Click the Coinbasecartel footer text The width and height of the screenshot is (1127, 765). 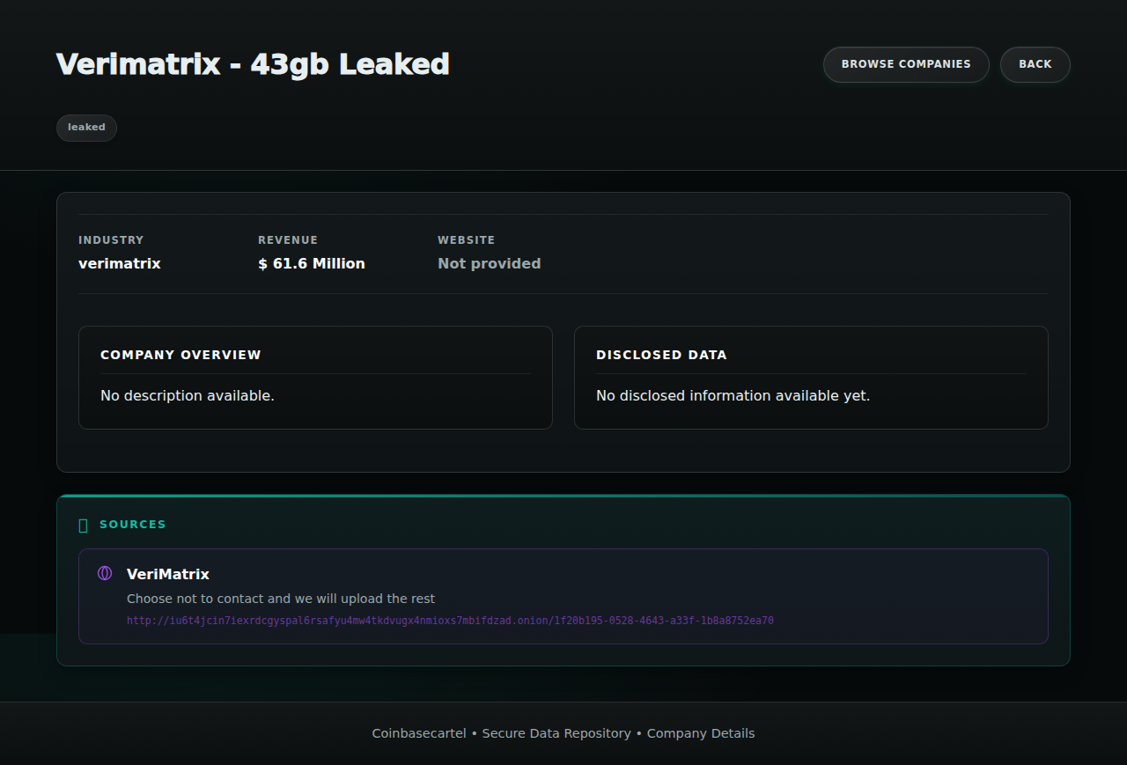pos(419,733)
